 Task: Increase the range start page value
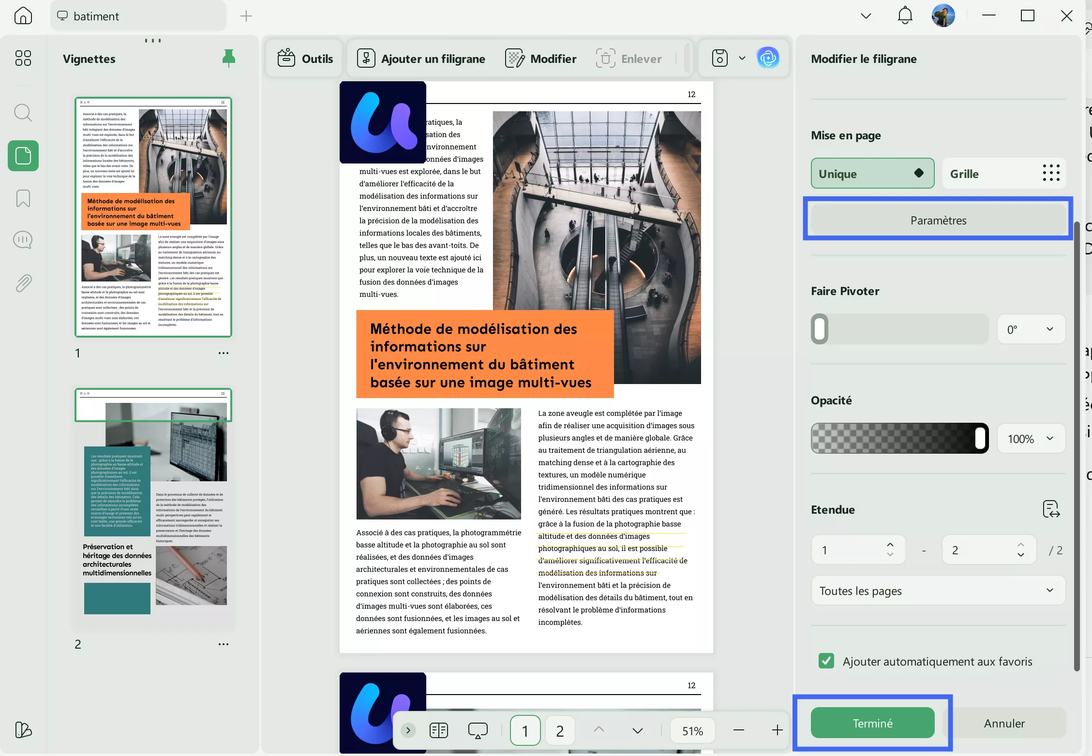pyautogui.click(x=890, y=545)
